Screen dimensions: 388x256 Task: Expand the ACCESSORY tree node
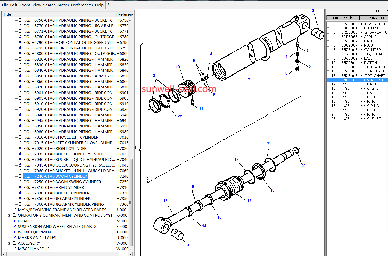(9, 243)
